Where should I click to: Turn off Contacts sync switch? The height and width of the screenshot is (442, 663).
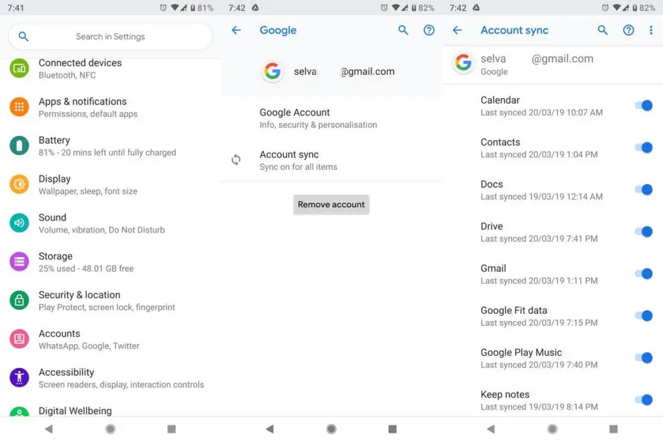click(643, 148)
